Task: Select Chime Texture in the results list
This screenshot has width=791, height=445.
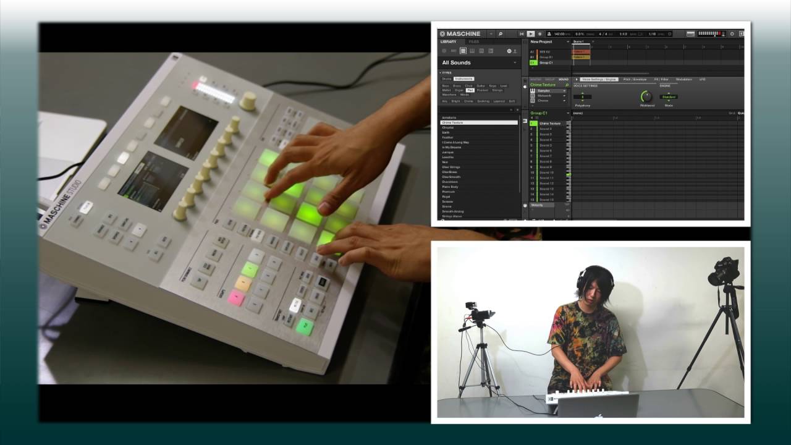Action: pos(479,122)
